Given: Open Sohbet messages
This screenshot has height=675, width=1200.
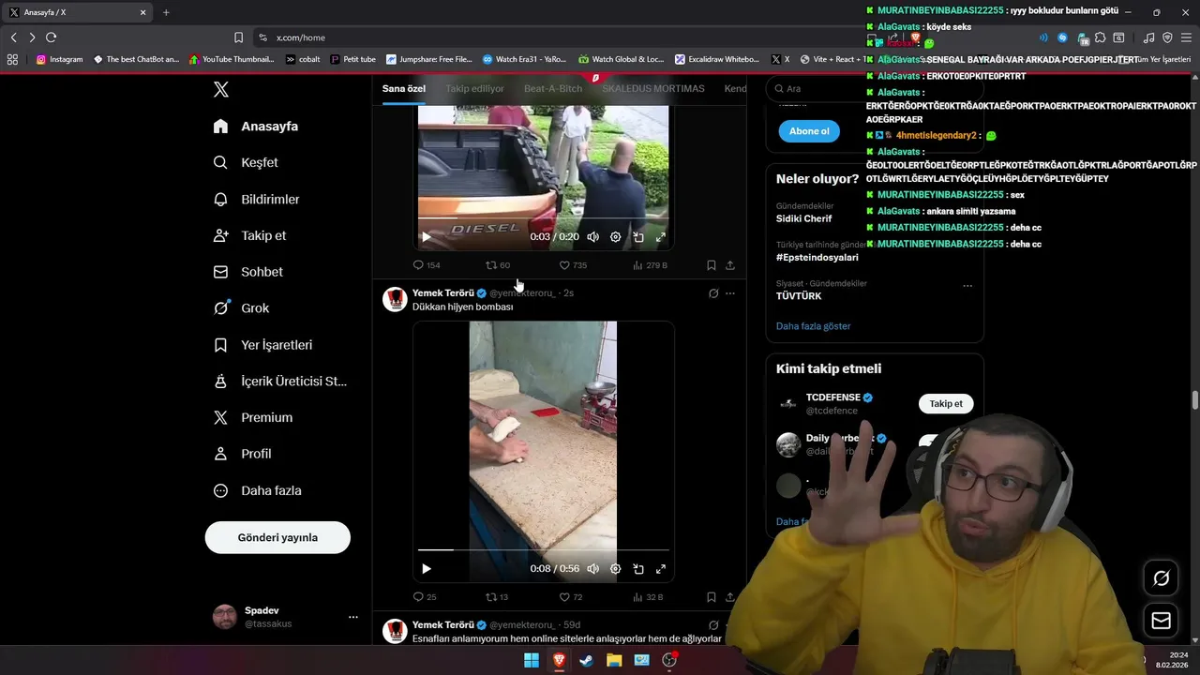Looking at the screenshot, I should coord(247,272).
